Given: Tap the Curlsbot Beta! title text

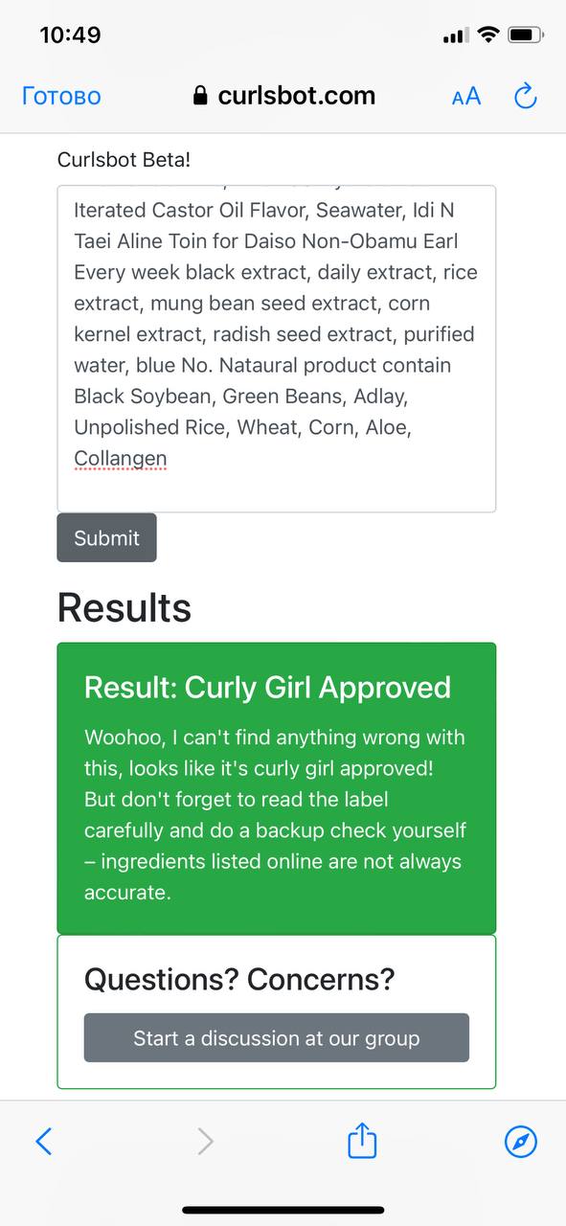Looking at the screenshot, I should click(124, 160).
